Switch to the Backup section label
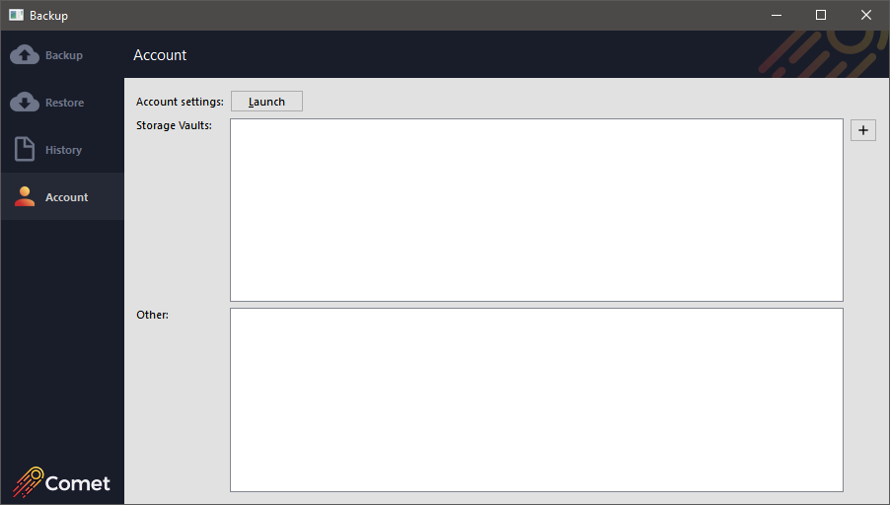 [64, 55]
